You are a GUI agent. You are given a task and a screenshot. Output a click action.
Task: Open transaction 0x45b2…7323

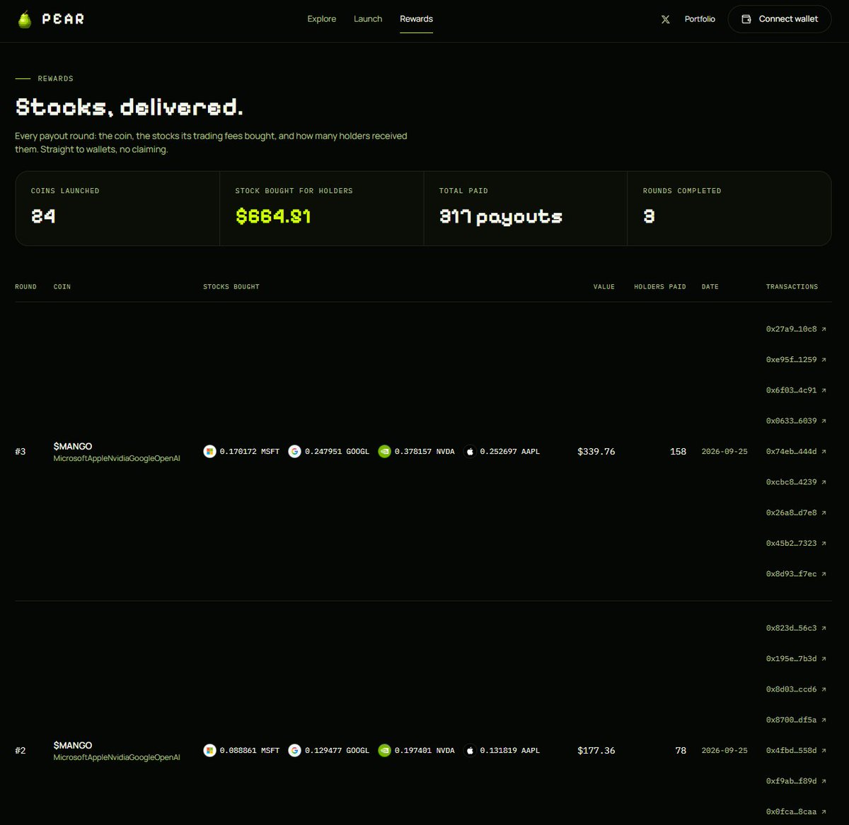pyautogui.click(x=796, y=543)
